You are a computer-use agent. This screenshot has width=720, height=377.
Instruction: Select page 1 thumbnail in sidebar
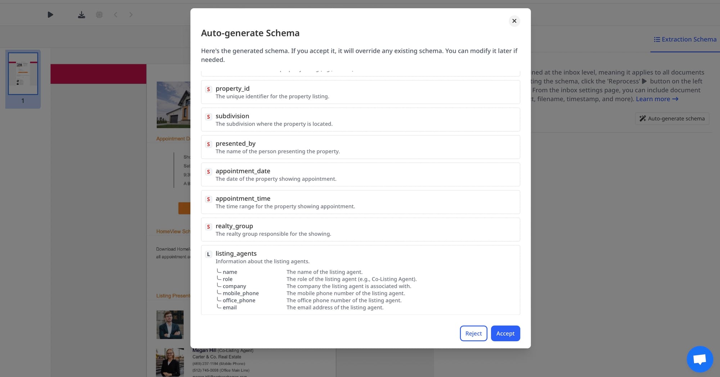click(23, 74)
